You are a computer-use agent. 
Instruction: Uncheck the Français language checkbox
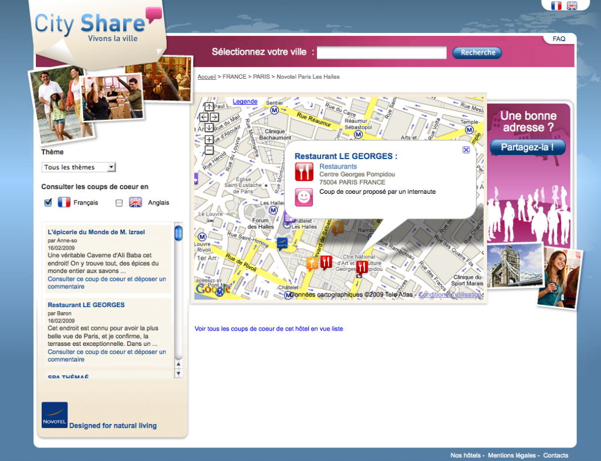(48, 203)
